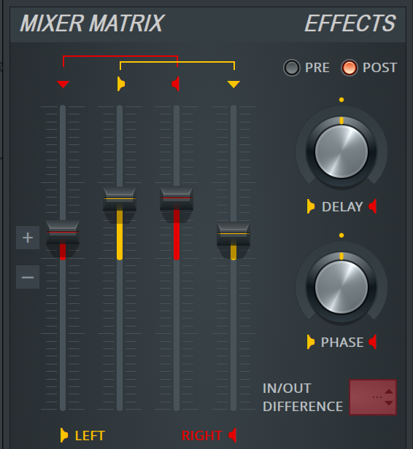The image size is (413, 449).
Task: Click the IN/OUT DIFFERENCE value box
Action: 373,397
